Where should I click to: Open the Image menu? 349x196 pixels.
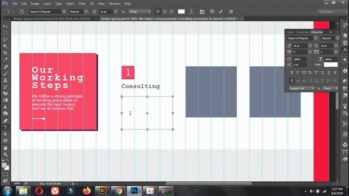35,4
